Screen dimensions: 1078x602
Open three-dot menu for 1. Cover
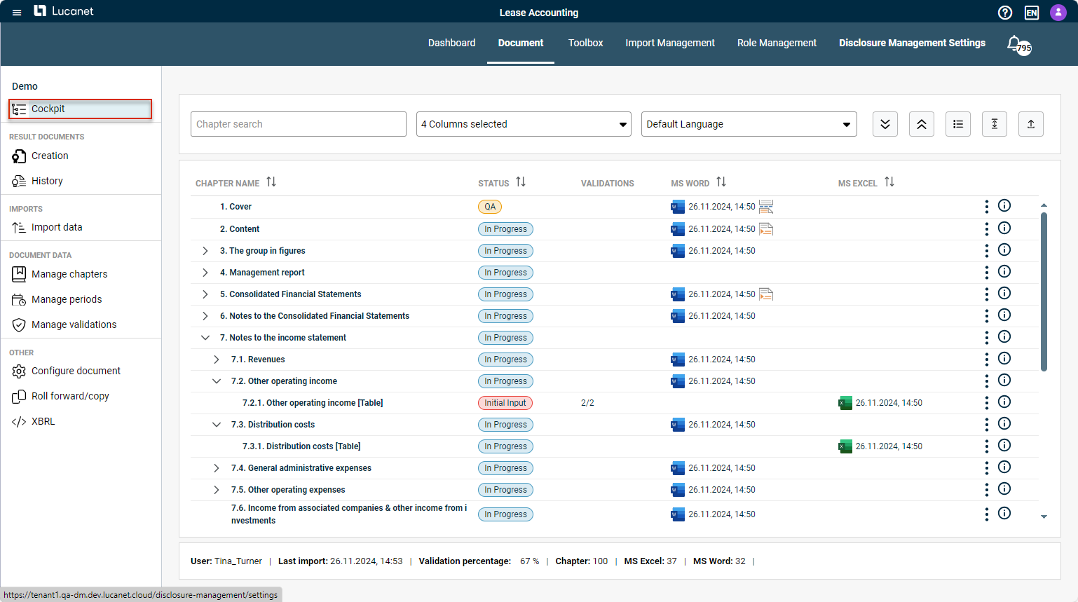click(986, 206)
